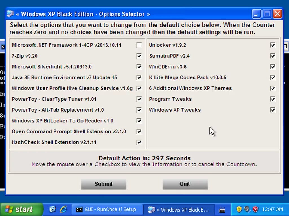Uncheck the WinCDEmu v3.6 checkbox
Viewport: 289px width, 216px height.
point(273,67)
